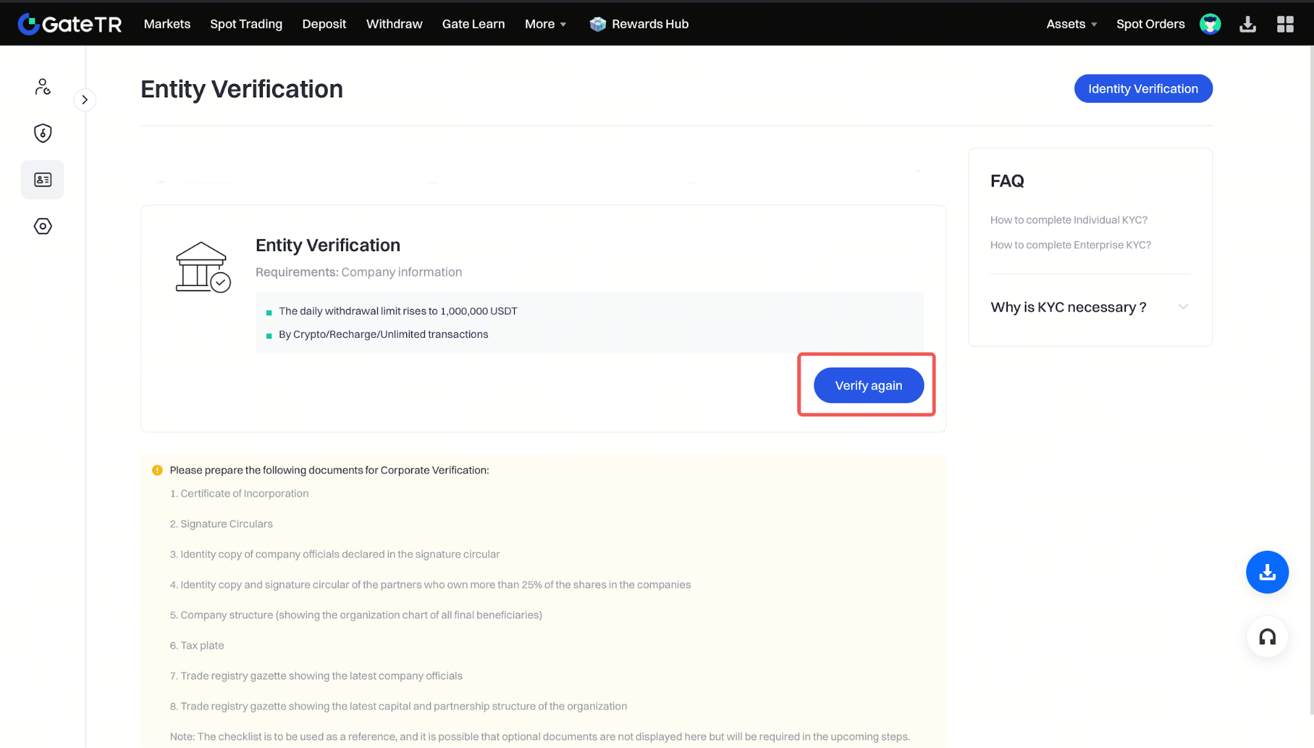Click the floating blue download button
This screenshot has height=748, width=1314.
coord(1267,572)
